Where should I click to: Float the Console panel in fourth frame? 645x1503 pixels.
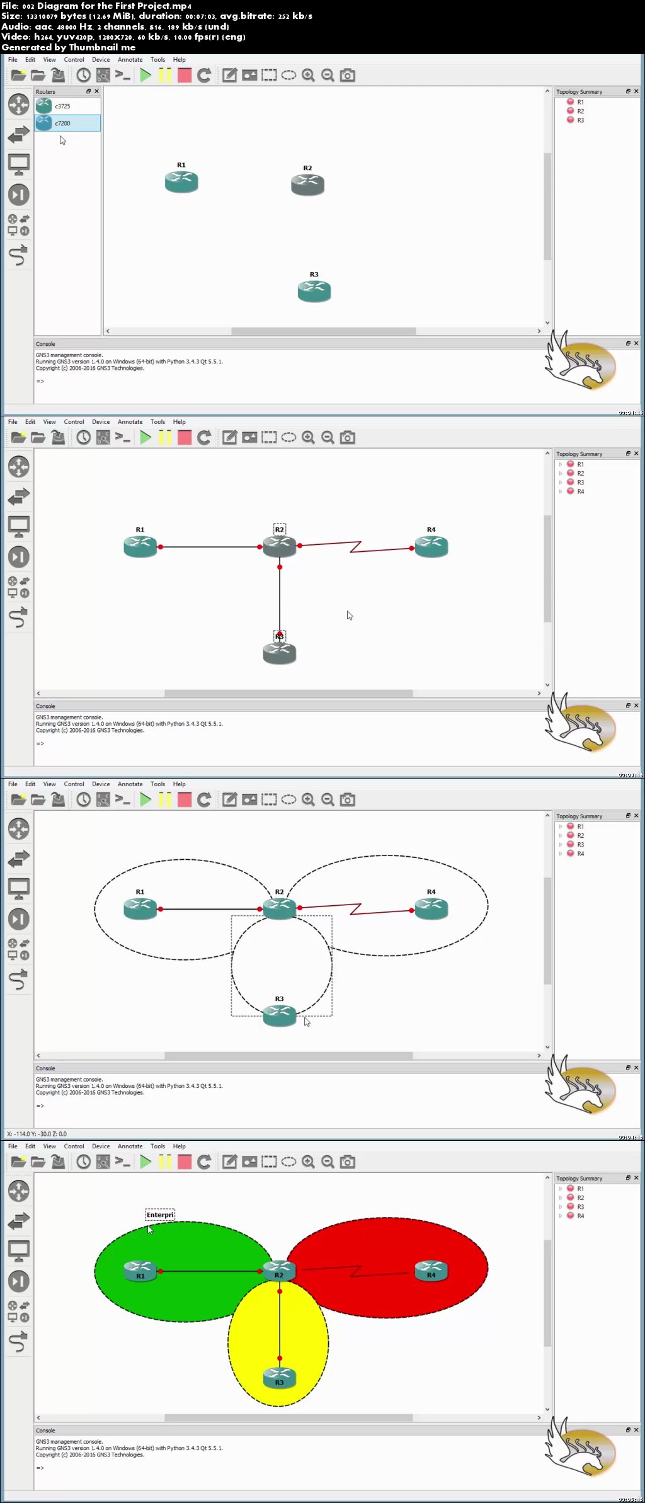click(628, 1430)
